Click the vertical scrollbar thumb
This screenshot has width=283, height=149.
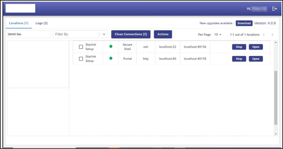(276, 97)
